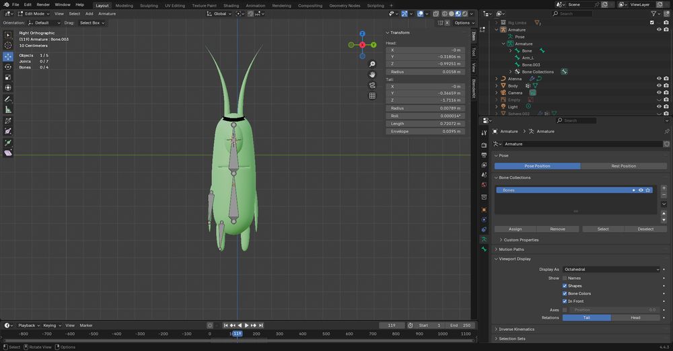
Task: Open Object Data armature properties tab
Action: point(484,239)
